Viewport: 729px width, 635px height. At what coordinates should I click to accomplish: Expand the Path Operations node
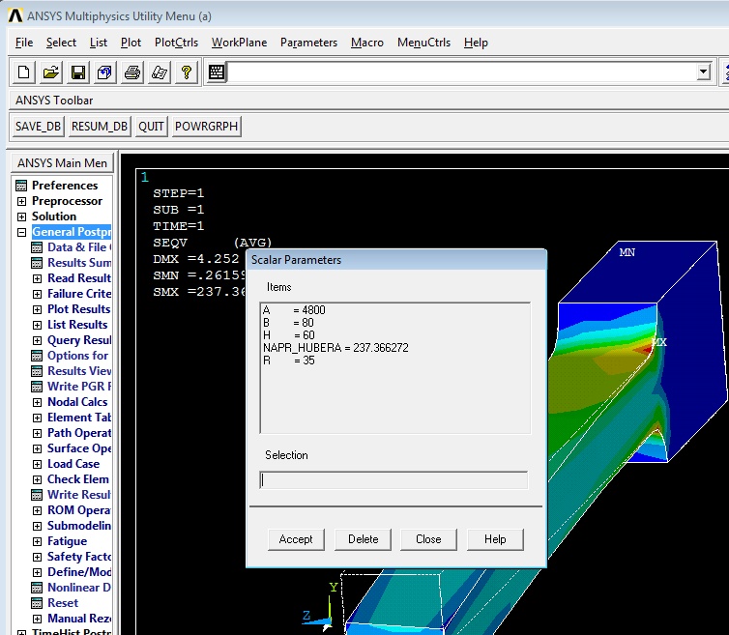click(37, 433)
